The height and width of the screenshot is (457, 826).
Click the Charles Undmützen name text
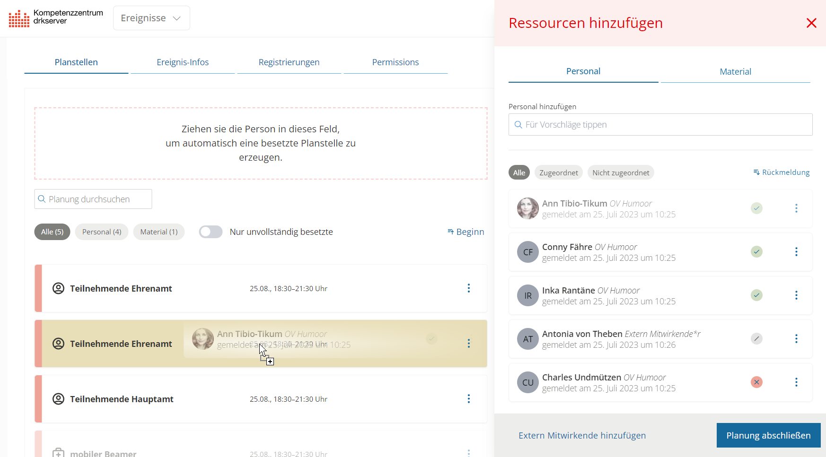pos(581,378)
